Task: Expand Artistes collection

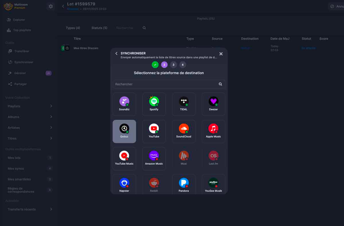Action: tap(30, 128)
